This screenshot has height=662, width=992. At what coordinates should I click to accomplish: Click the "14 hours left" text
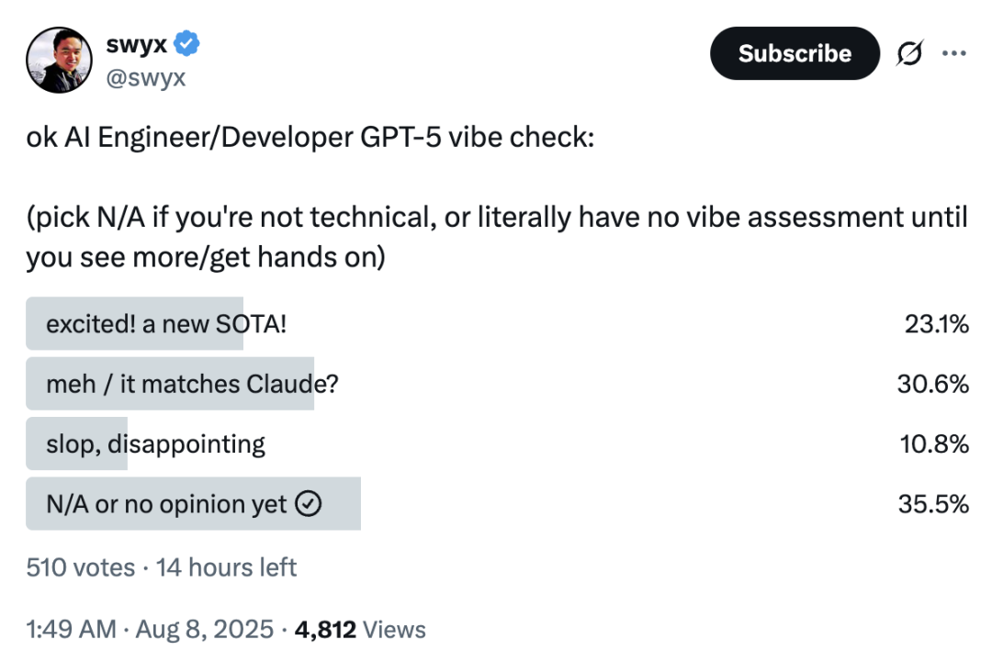click(x=226, y=567)
